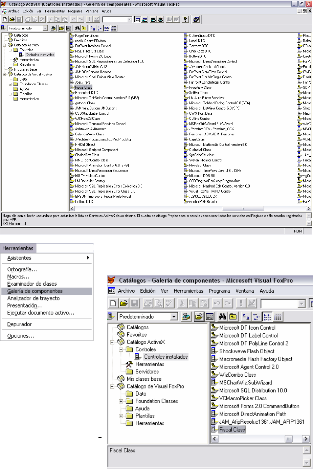Expand Foundation Classes node in lower Catálogos tree
Screen dimensions: 313x469
click(x=121, y=401)
